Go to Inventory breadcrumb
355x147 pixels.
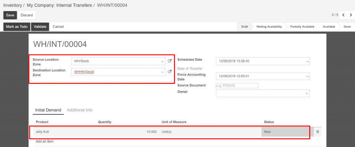point(13,5)
